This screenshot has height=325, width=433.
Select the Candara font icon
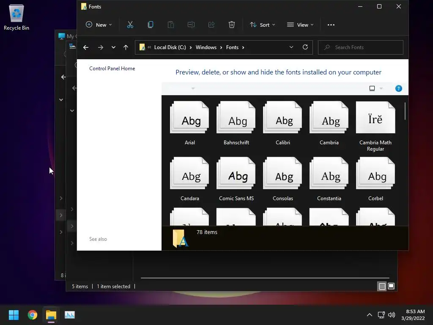click(190, 179)
